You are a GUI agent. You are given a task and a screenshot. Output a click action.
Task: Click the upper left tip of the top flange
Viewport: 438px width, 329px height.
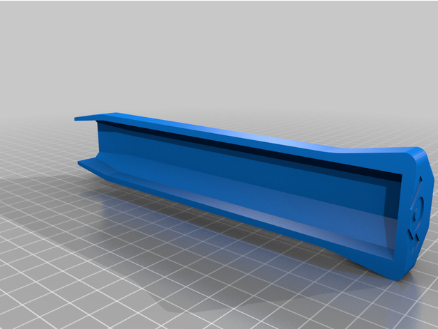click(x=77, y=118)
